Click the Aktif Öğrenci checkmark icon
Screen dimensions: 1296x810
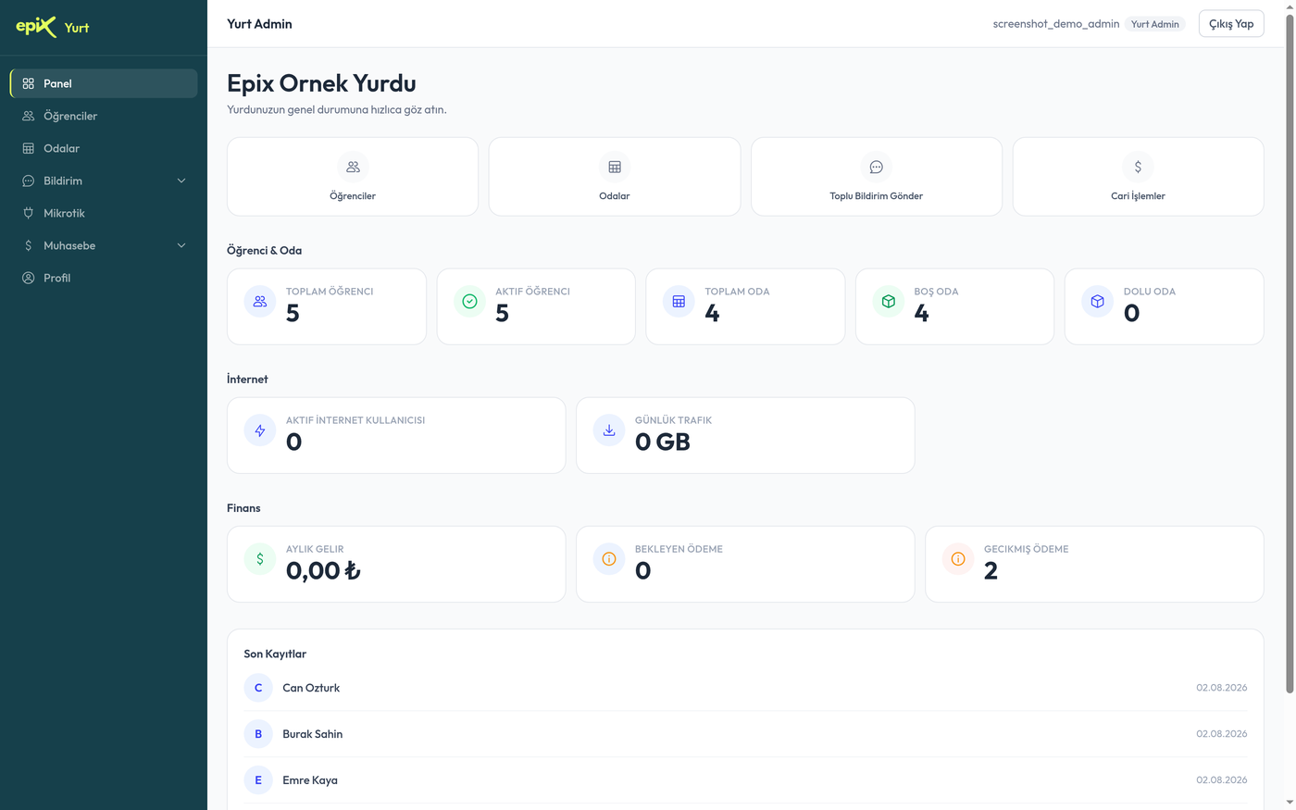[469, 302]
